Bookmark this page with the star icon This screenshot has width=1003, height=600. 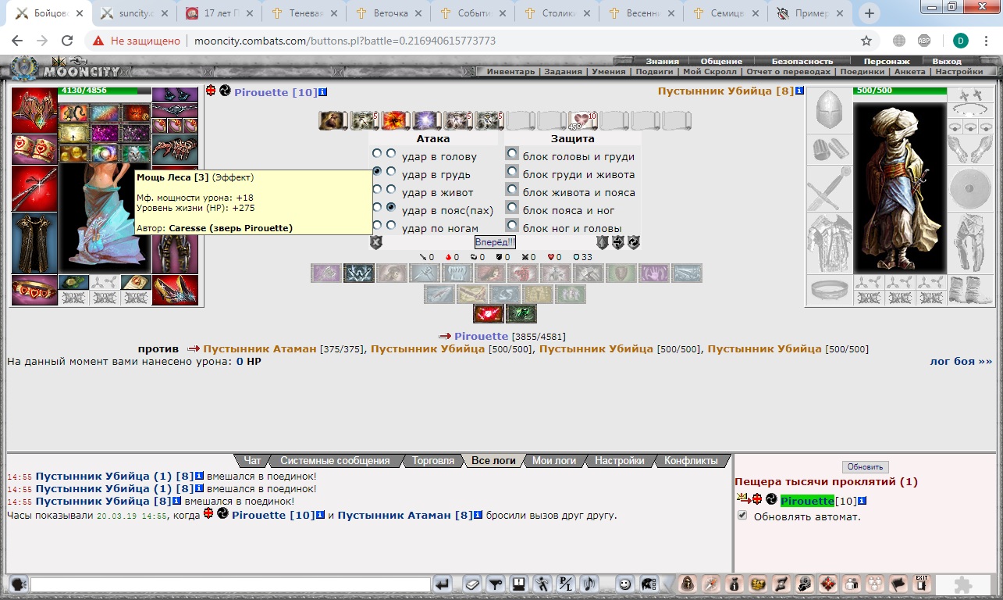coord(866,41)
